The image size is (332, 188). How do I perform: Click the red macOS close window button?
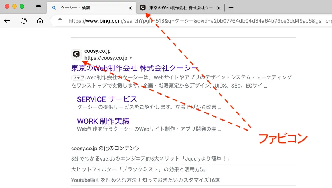pos(7,6)
